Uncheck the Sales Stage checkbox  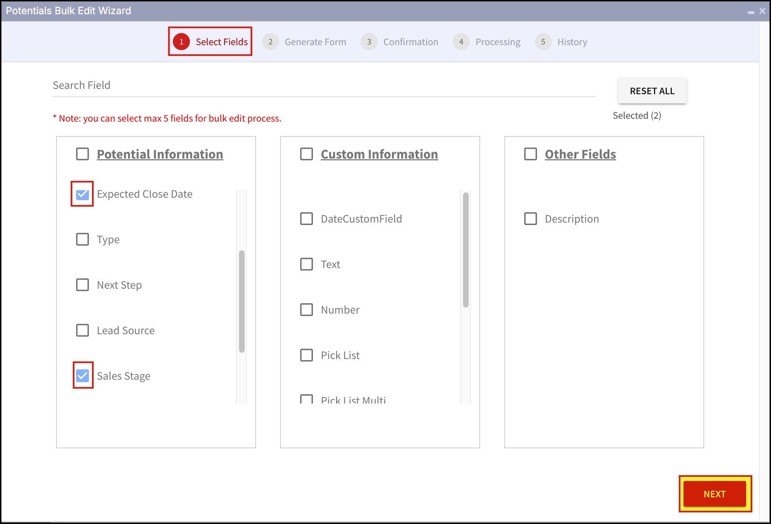click(83, 376)
